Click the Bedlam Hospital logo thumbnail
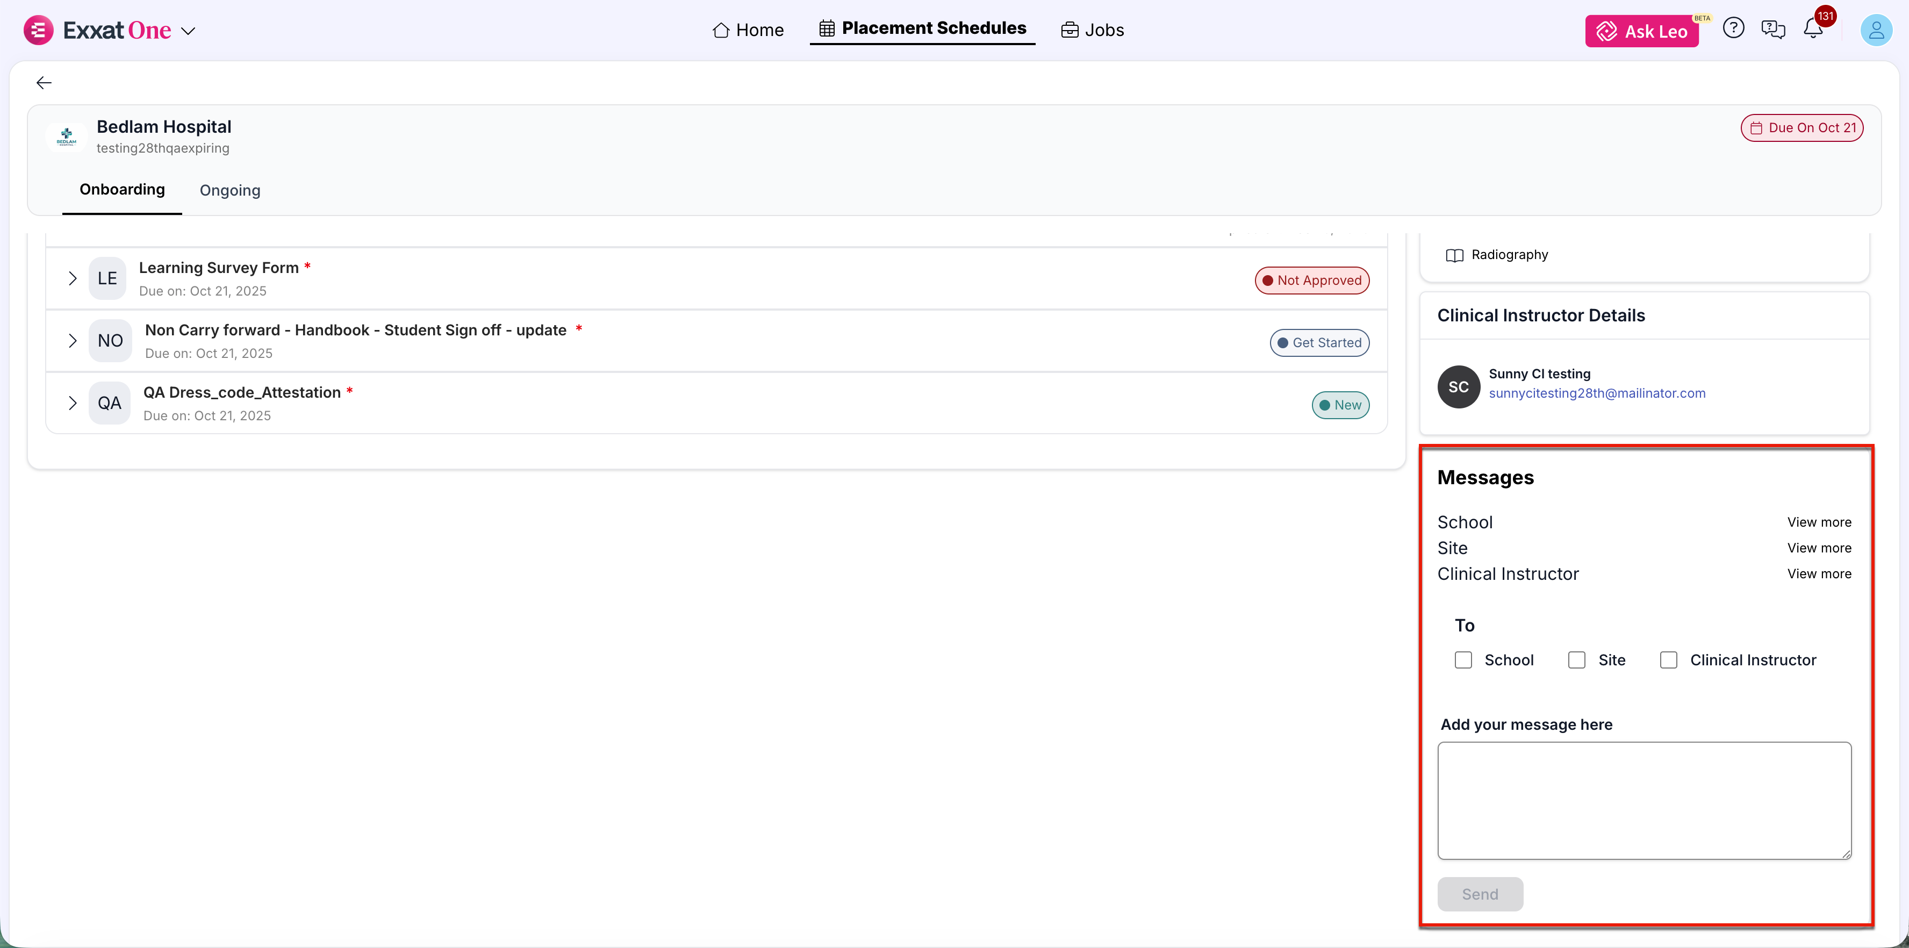The height and width of the screenshot is (948, 1909). tap(66, 137)
